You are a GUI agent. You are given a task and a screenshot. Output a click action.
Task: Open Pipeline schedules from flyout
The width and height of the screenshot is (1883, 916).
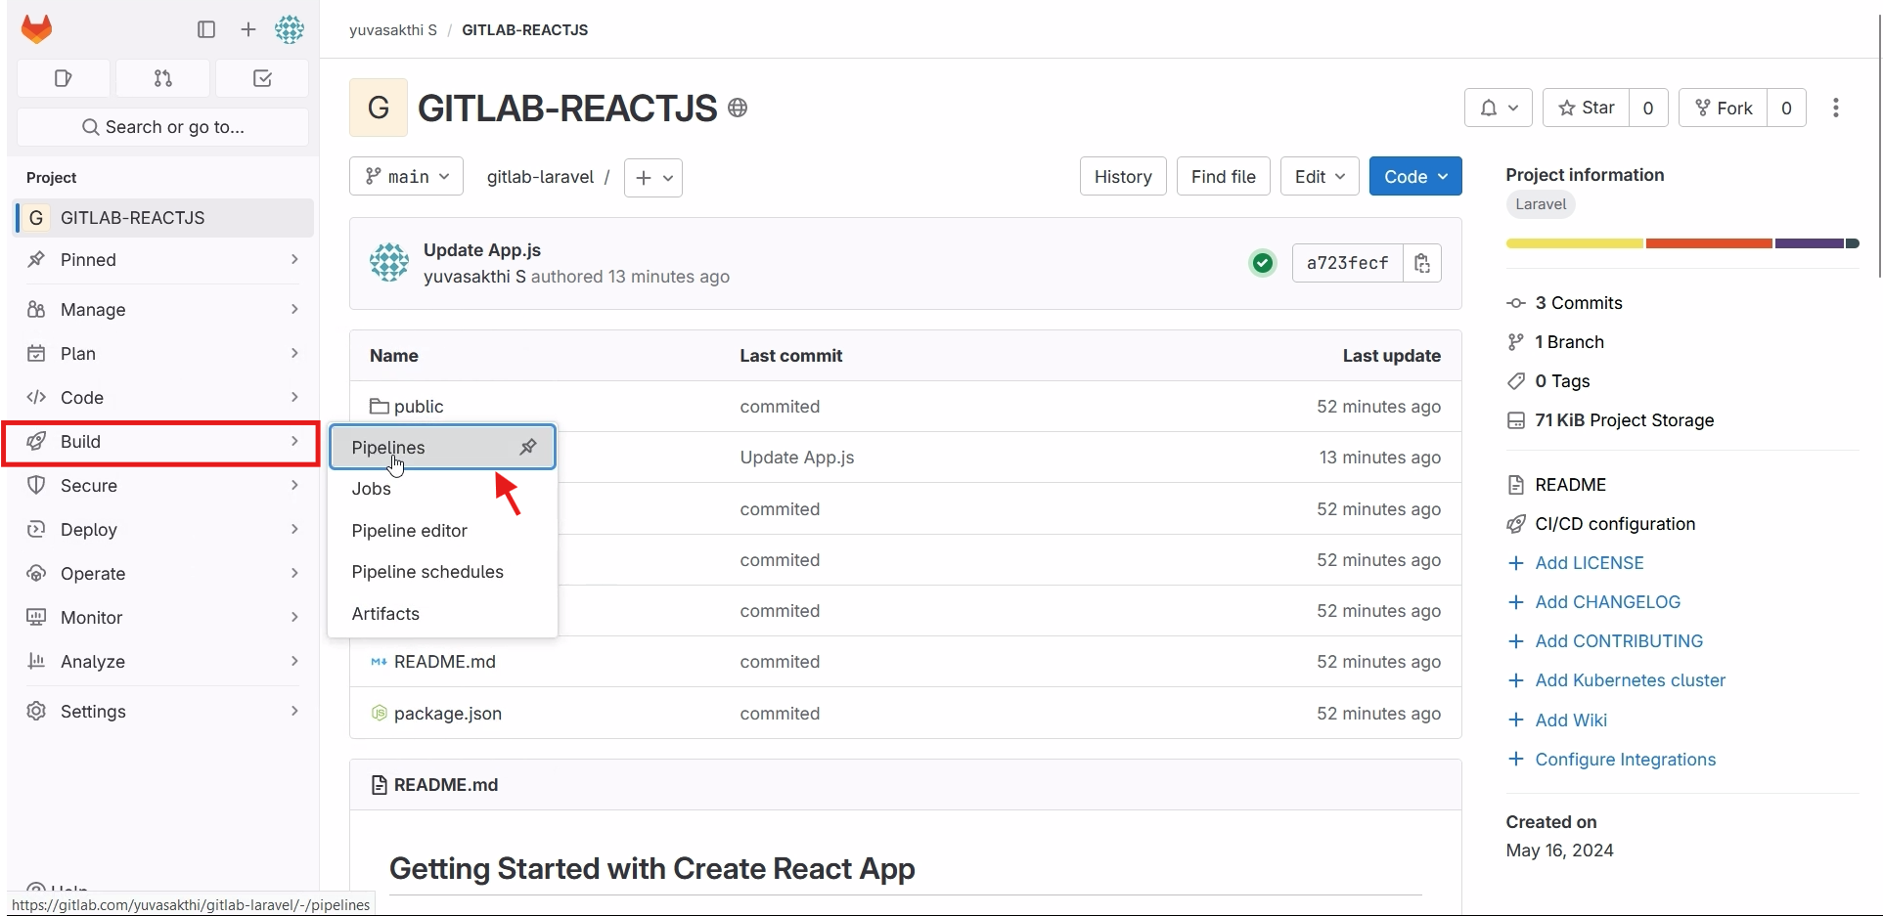442,572
